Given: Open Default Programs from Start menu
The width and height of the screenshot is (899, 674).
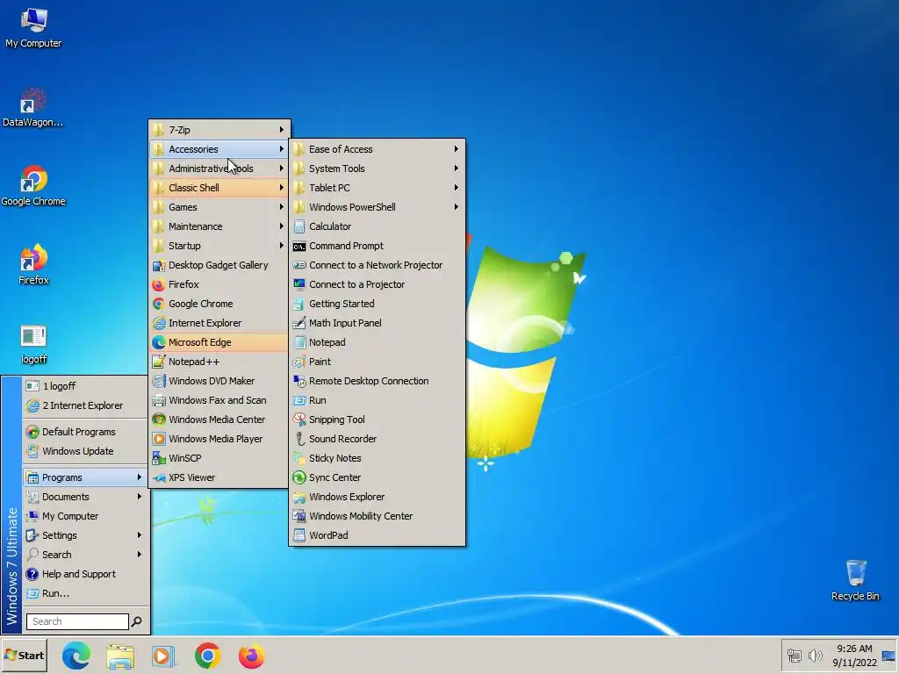Looking at the screenshot, I should 85,432.
